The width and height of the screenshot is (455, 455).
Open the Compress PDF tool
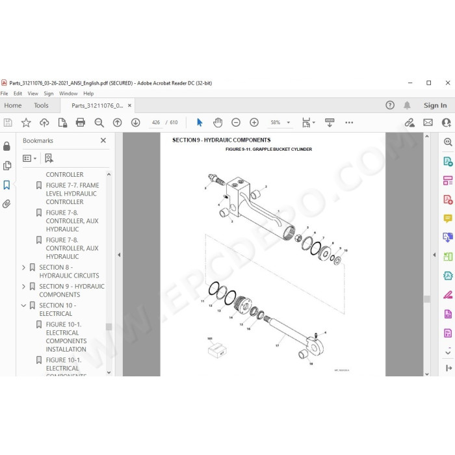tap(448, 276)
